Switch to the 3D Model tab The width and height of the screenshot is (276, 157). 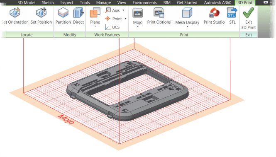coord(27,2)
